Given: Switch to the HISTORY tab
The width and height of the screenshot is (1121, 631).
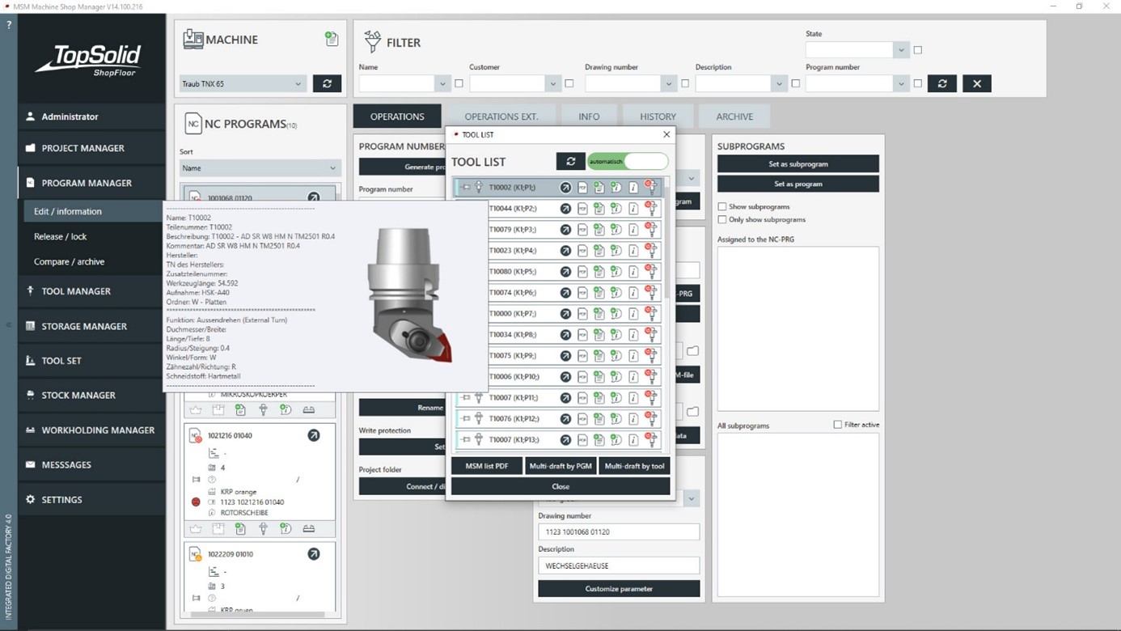Looking at the screenshot, I should pos(658,116).
